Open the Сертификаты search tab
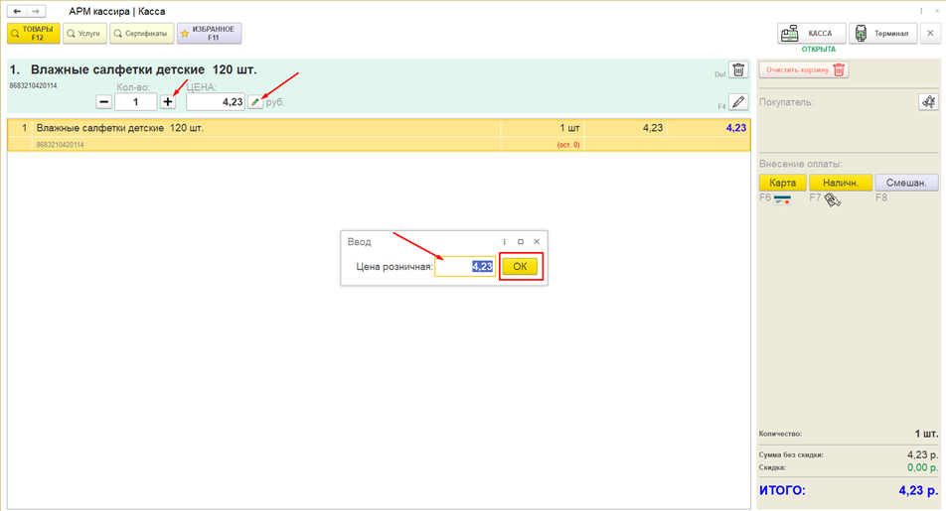The height and width of the screenshot is (511, 946). [142, 33]
